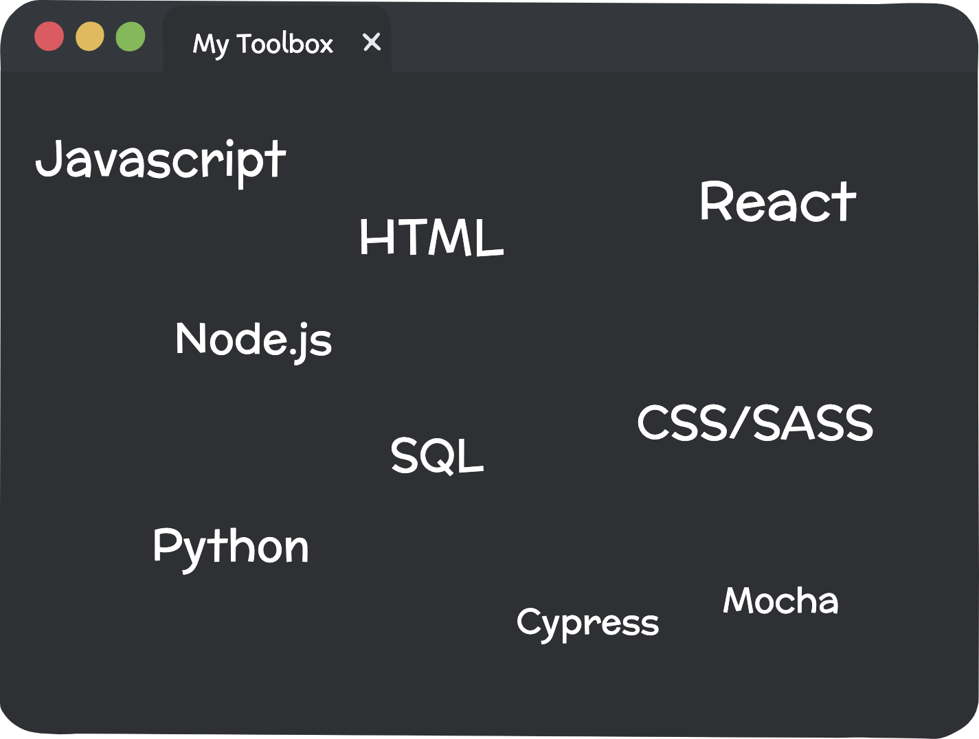Click the red close window dot
This screenshot has height=739, width=979.
(x=49, y=36)
